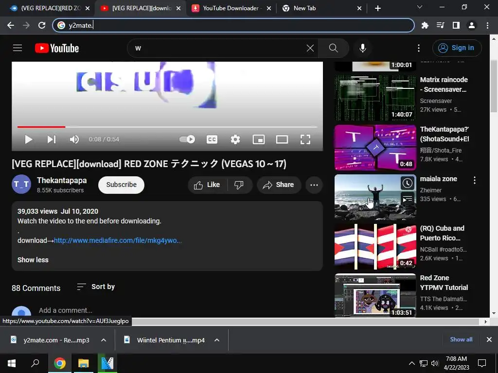Like this video

pyautogui.click(x=207, y=185)
